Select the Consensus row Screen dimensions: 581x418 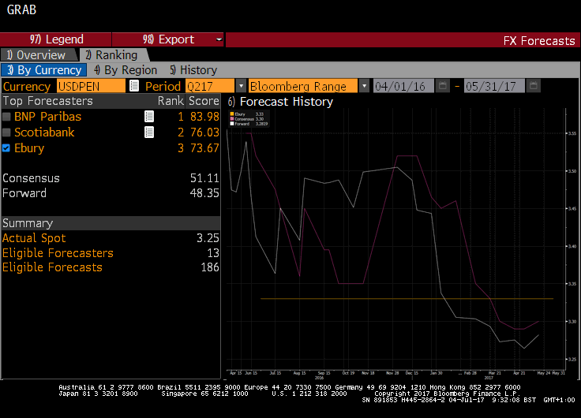click(x=111, y=178)
